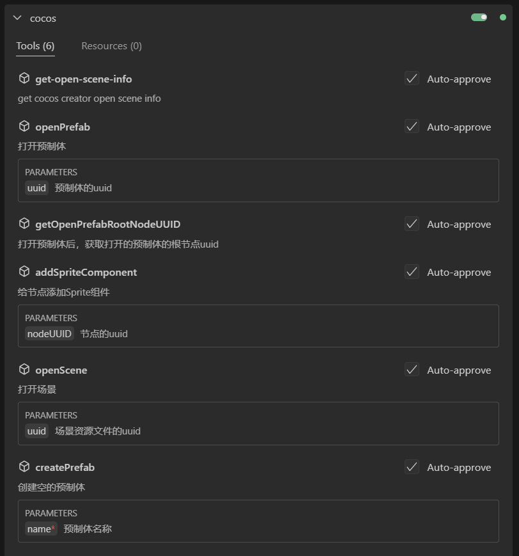This screenshot has width=519, height=556.
Task: Click the name parameter badge under createPrefab
Action: tap(39, 528)
